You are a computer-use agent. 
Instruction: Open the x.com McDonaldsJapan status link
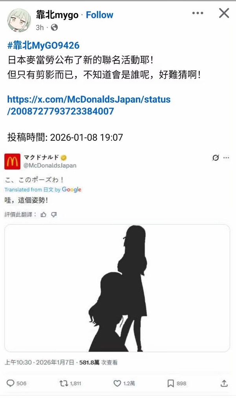[89, 105]
